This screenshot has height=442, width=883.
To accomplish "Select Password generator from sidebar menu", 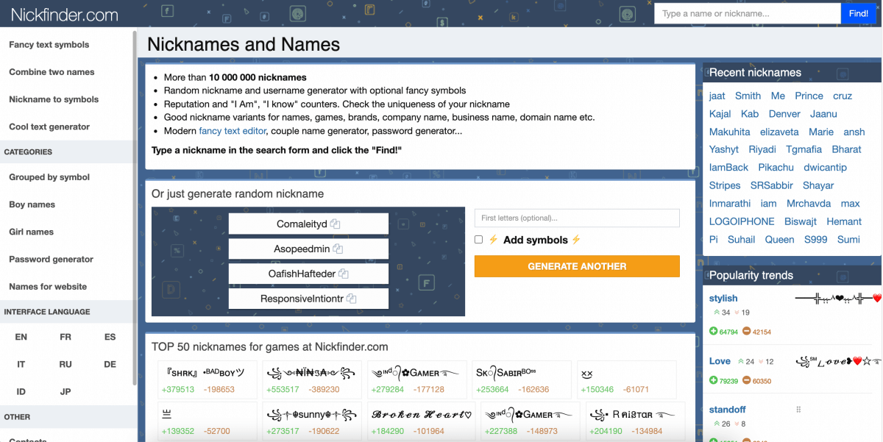I will point(51,260).
